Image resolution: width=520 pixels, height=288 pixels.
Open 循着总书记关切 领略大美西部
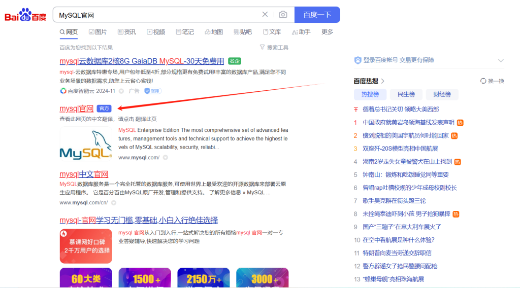coord(401,109)
